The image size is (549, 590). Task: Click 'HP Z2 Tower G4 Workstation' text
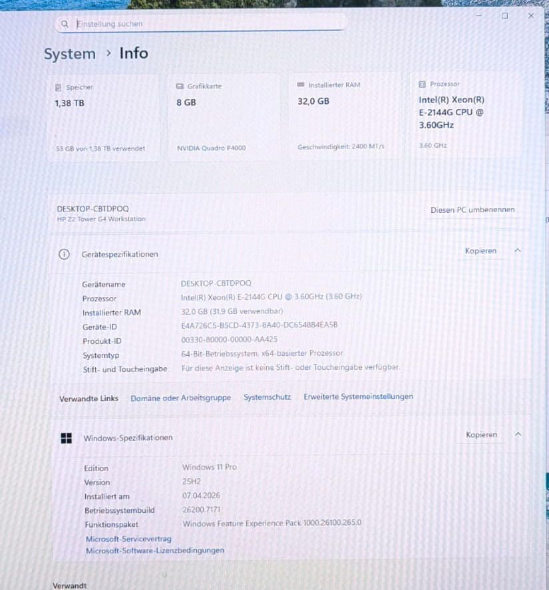pyautogui.click(x=101, y=219)
